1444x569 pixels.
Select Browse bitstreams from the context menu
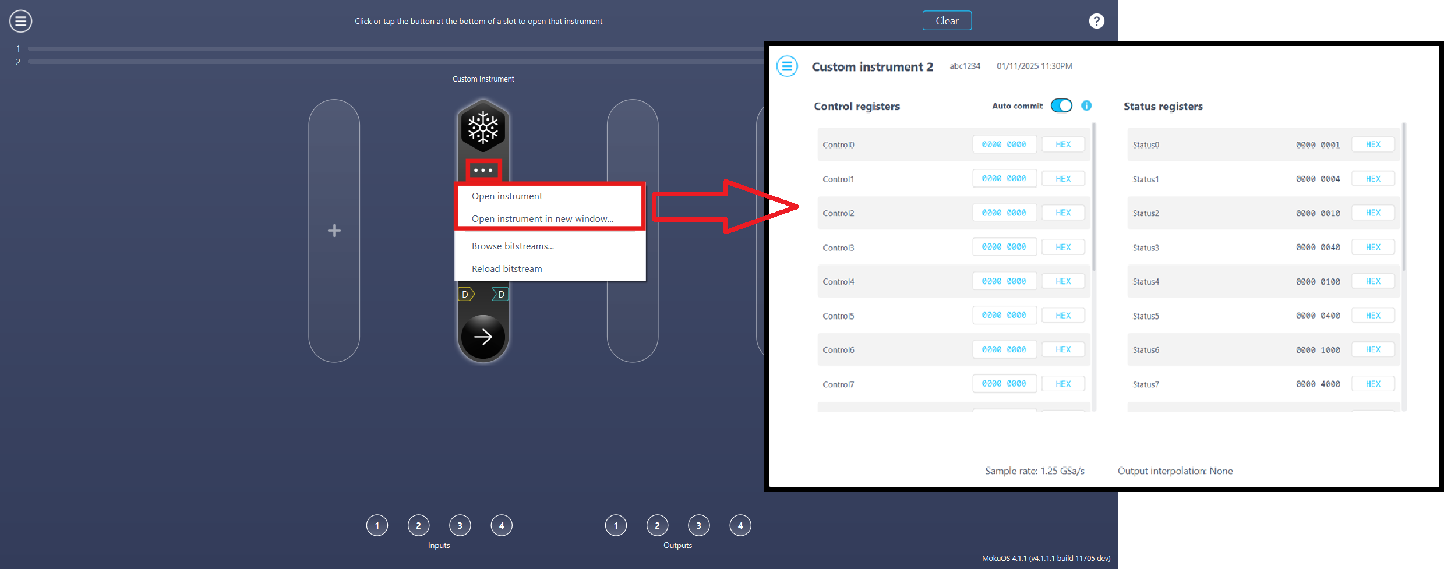tap(513, 246)
